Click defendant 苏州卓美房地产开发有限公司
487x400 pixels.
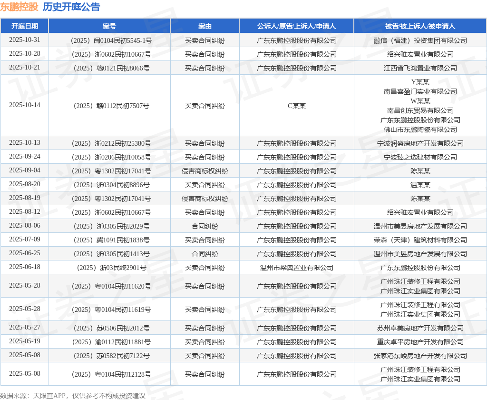click(420, 328)
